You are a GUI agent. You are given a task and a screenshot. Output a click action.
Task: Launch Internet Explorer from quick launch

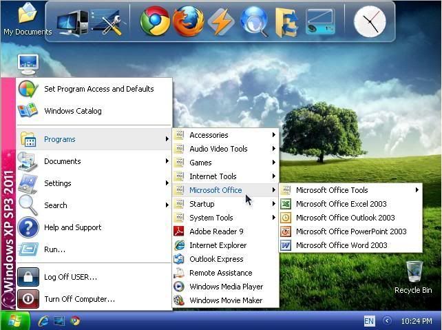(x=43, y=321)
